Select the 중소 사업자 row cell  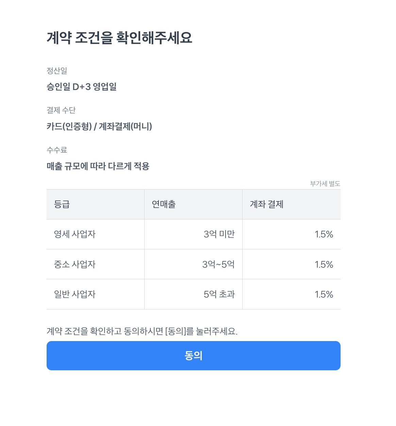pyautogui.click(x=75, y=264)
